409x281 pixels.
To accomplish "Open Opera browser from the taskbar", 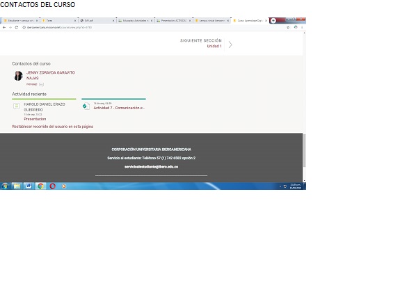I will (52, 186).
